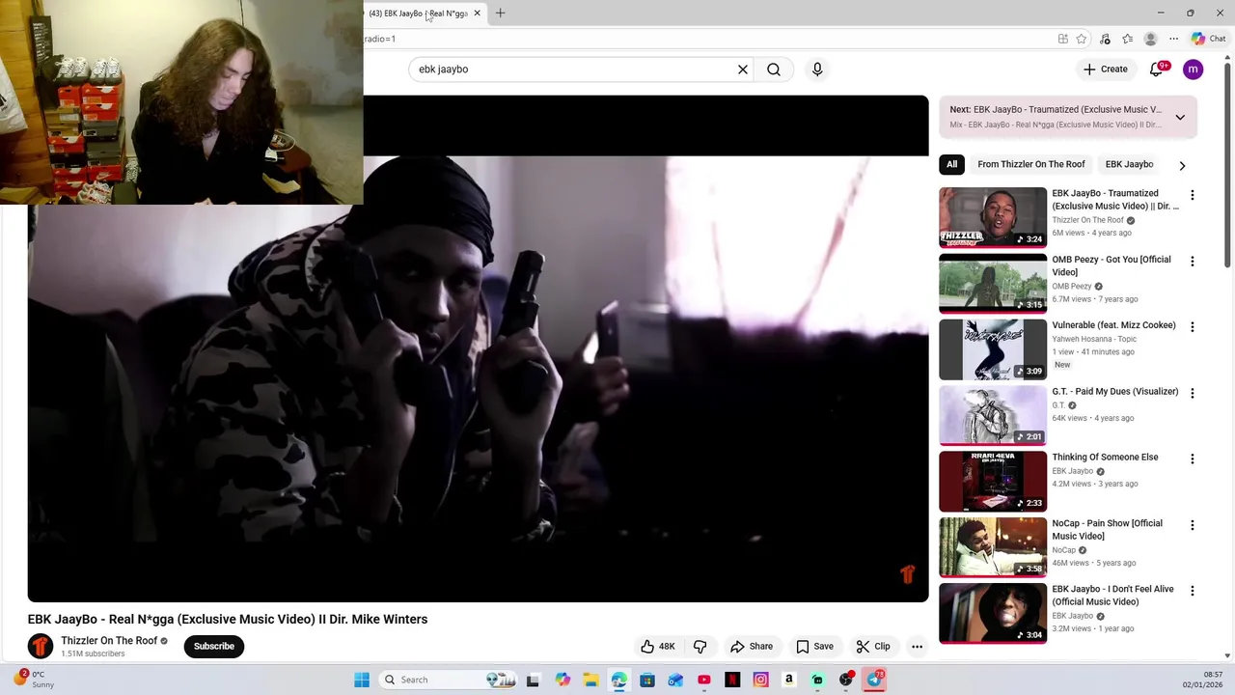
Task: Open Edge profile icon
Action: [x=1150, y=39]
